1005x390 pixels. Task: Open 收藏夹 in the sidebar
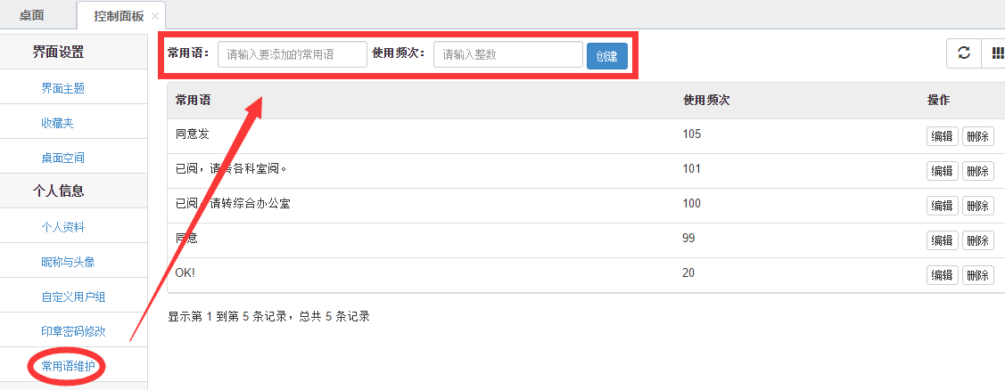pos(57,123)
